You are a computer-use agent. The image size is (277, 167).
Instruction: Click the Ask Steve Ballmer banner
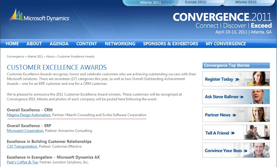point(236,96)
